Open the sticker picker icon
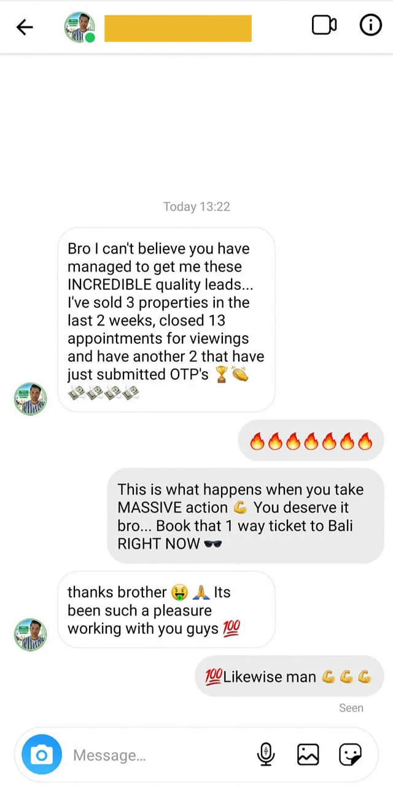This screenshot has width=393, height=790. 351,754
